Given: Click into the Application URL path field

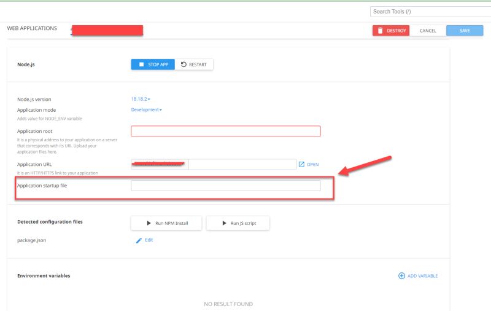Looking at the screenshot, I should point(242,164).
